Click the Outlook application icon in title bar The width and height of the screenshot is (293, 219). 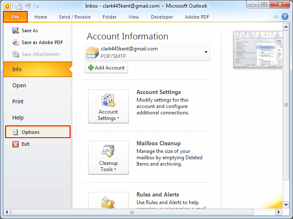[x=7, y=6]
